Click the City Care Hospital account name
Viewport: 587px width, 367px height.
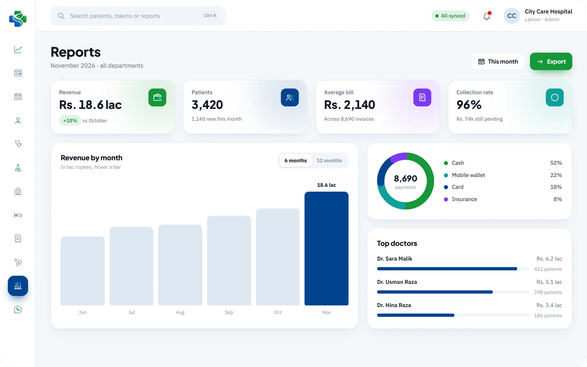click(x=548, y=12)
